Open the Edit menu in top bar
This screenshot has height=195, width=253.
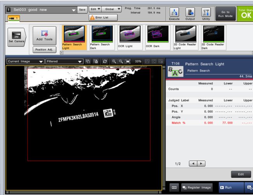(x=95, y=9)
